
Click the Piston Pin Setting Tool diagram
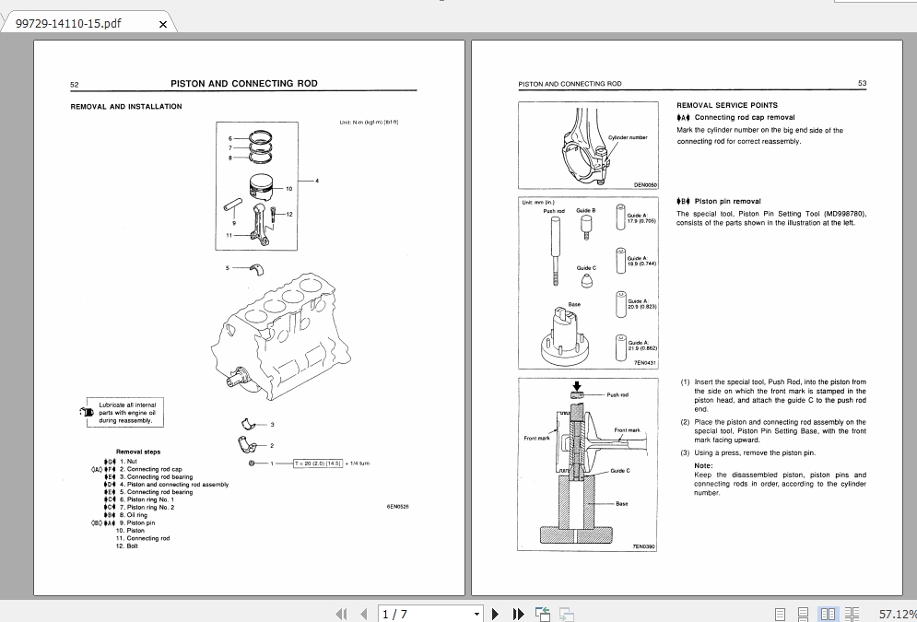tap(587, 276)
